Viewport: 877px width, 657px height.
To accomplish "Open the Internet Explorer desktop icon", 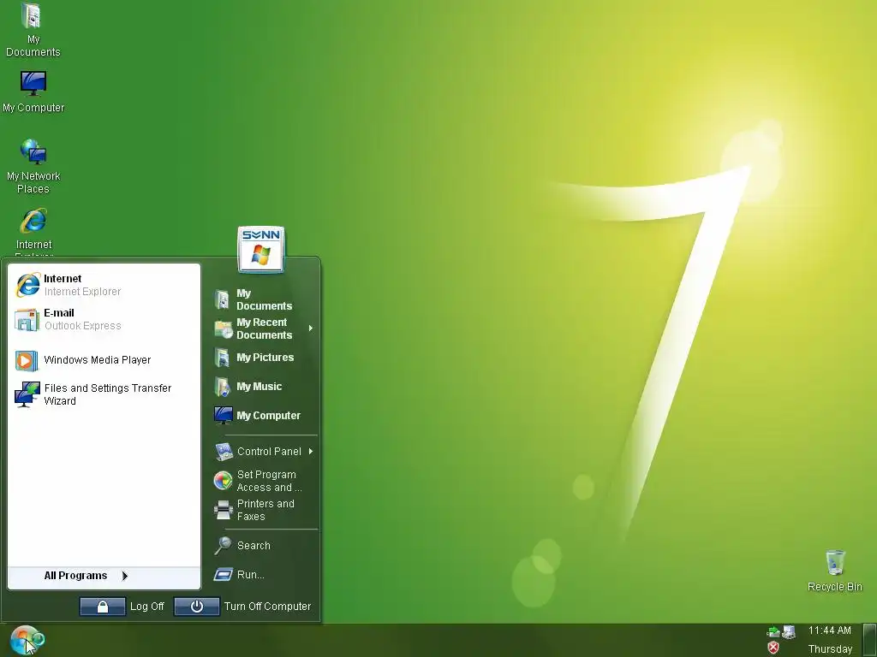I will [x=33, y=232].
